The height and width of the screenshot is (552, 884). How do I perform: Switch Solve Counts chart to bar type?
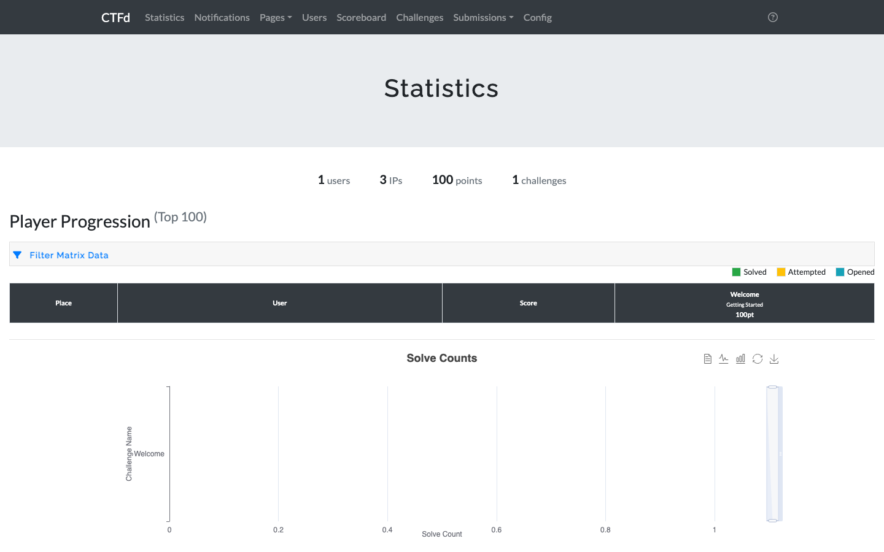(740, 359)
